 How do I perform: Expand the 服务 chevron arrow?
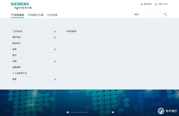55,79
